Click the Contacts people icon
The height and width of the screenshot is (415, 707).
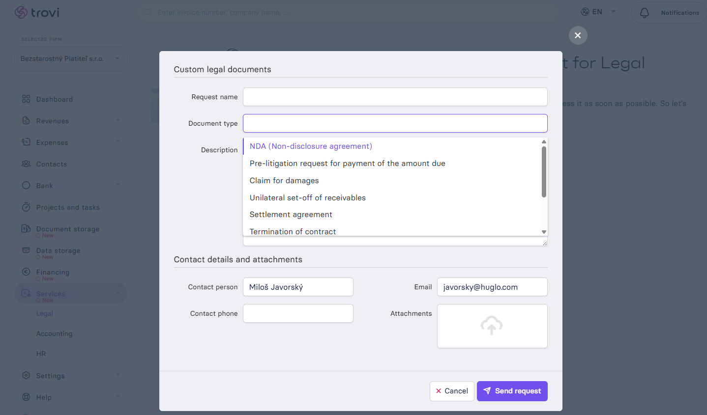click(26, 164)
